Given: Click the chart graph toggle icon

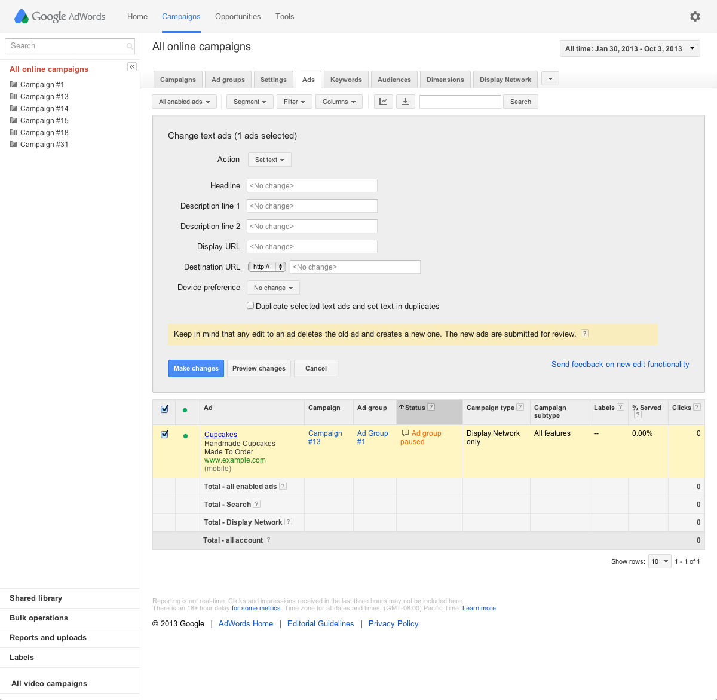Looking at the screenshot, I should click(383, 102).
